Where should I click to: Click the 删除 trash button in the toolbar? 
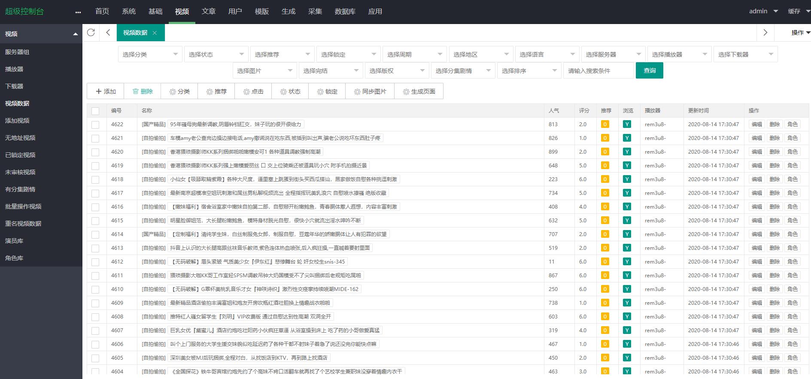click(x=143, y=91)
